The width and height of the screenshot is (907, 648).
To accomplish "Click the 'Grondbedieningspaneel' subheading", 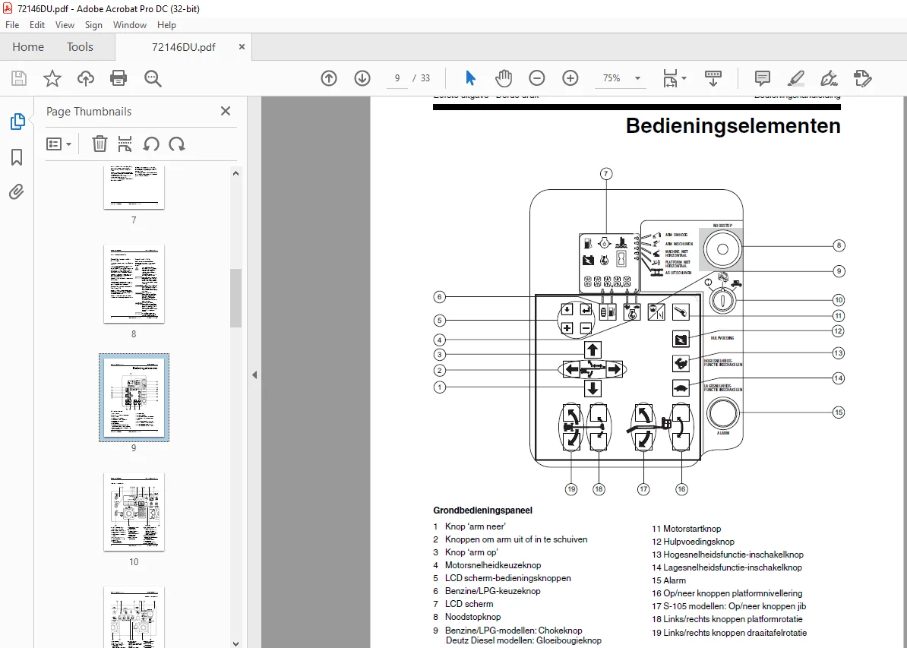I will pos(482,510).
